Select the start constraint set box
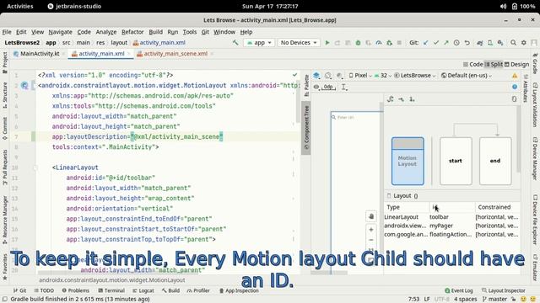 click(x=456, y=161)
